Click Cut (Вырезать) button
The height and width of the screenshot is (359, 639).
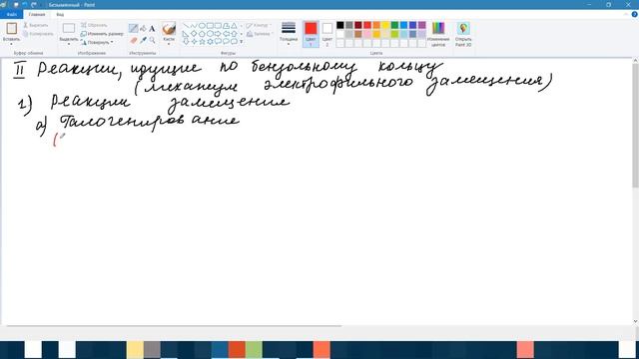point(36,25)
